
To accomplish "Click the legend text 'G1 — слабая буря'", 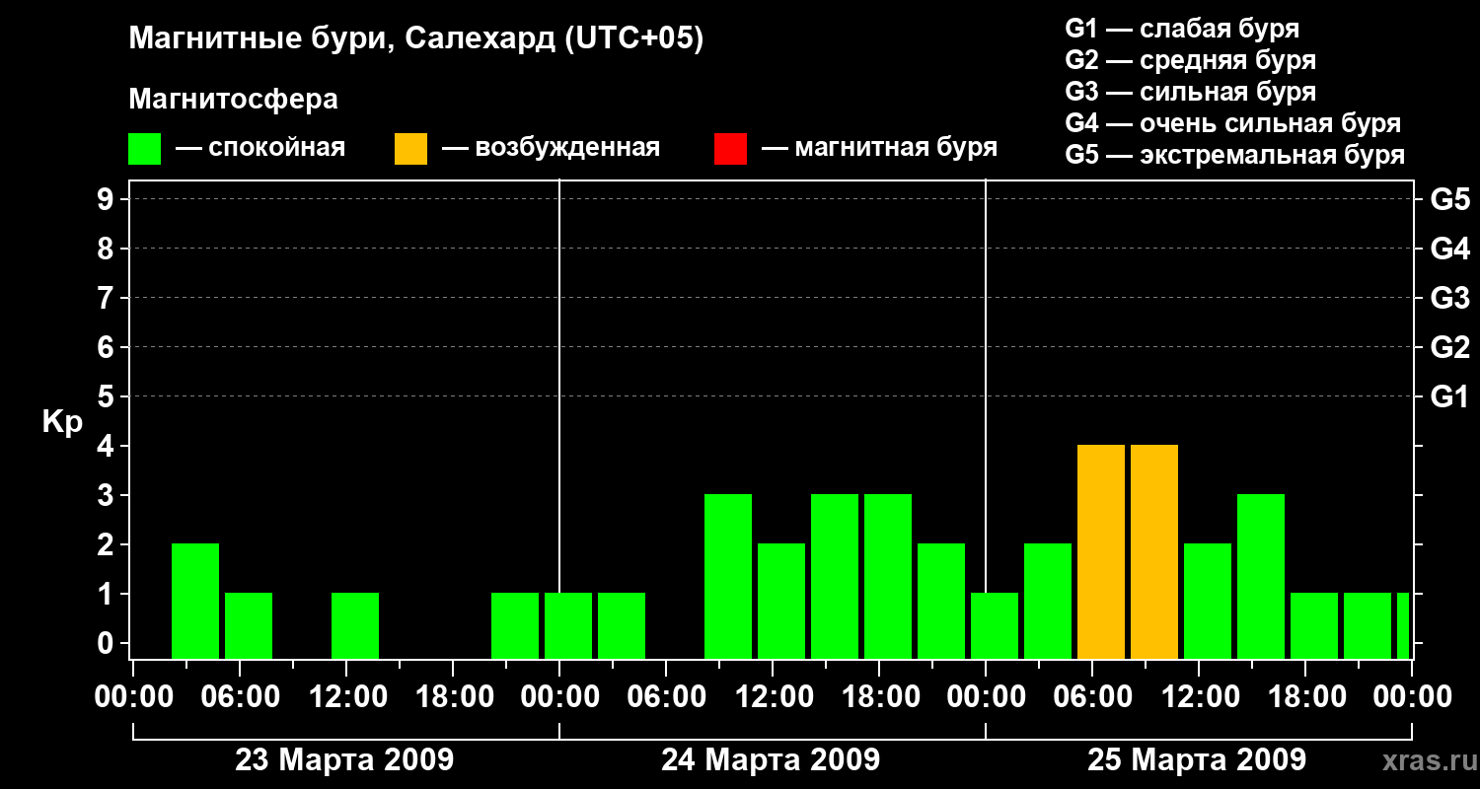I will coord(1182,29).
